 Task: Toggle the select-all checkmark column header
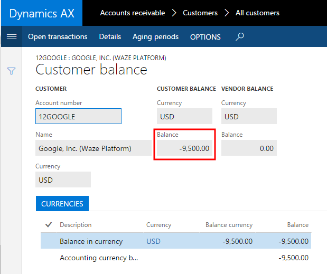point(49,224)
